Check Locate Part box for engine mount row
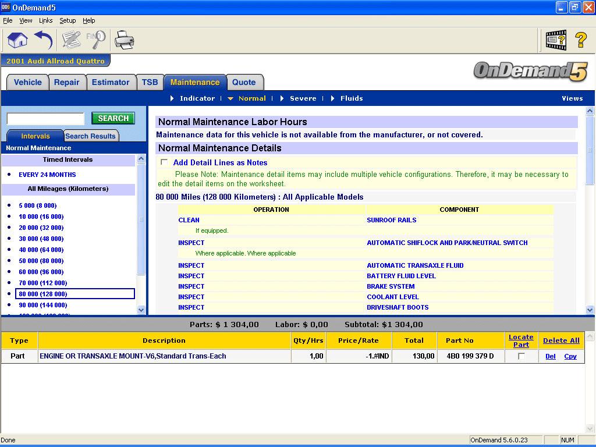The image size is (596, 447). click(521, 356)
